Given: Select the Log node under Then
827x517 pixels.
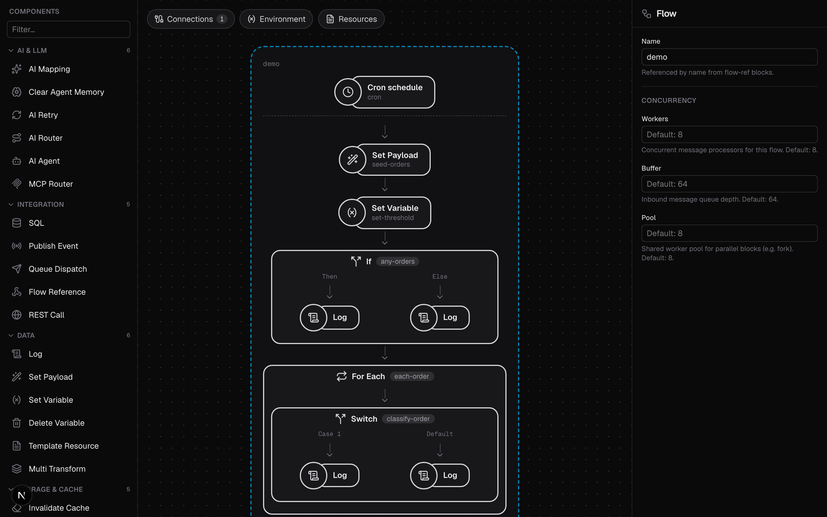Looking at the screenshot, I should (329, 317).
